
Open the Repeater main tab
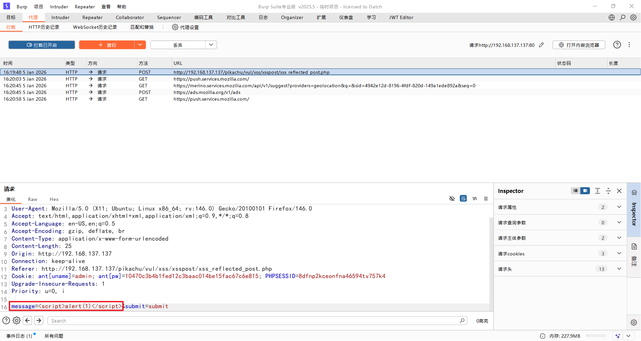pyautogui.click(x=92, y=17)
